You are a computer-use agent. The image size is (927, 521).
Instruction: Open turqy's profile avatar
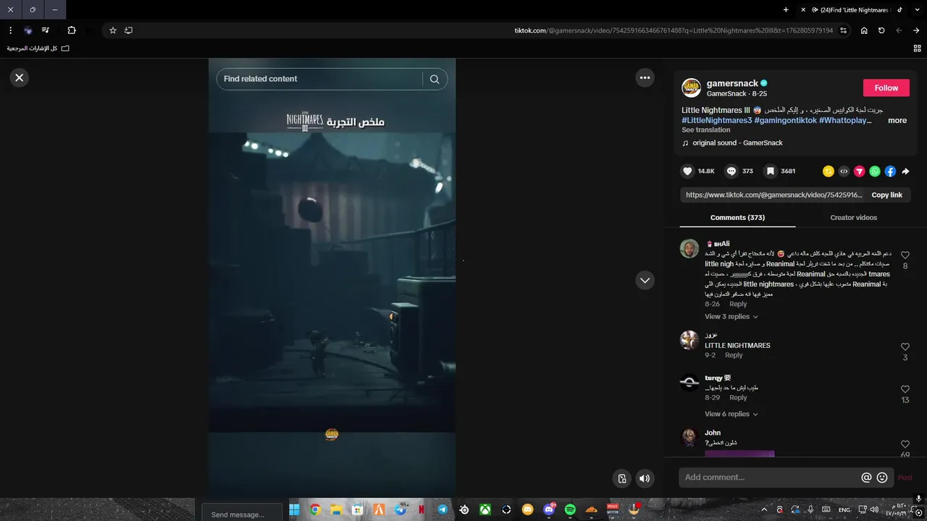point(689,382)
